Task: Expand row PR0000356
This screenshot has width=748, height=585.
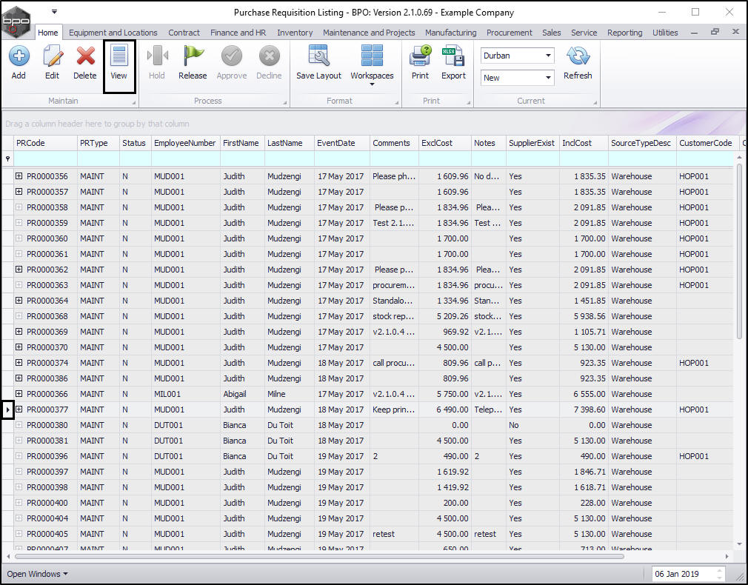Action: tap(19, 176)
